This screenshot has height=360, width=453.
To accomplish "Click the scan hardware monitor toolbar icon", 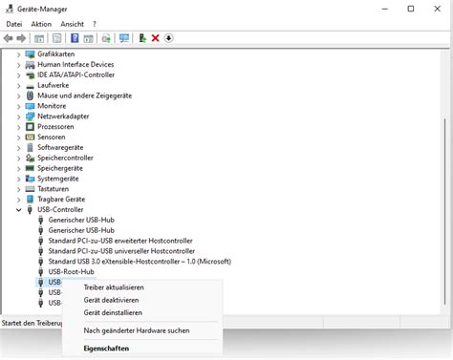I will [x=124, y=38].
